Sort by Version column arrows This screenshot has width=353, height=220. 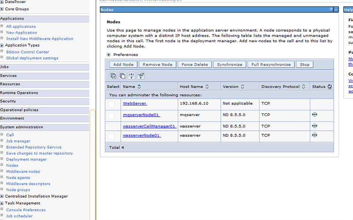pyautogui.click(x=242, y=87)
